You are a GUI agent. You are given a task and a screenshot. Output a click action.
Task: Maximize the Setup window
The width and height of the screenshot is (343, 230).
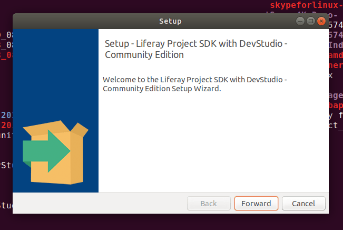[311, 21]
